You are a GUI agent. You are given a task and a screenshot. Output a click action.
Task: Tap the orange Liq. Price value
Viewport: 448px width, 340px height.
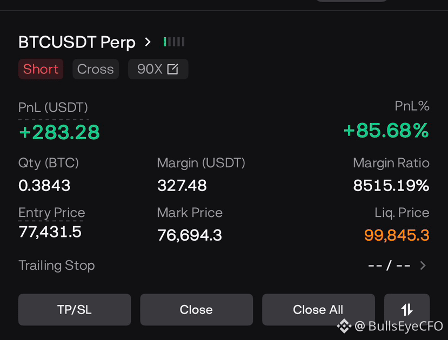point(397,235)
